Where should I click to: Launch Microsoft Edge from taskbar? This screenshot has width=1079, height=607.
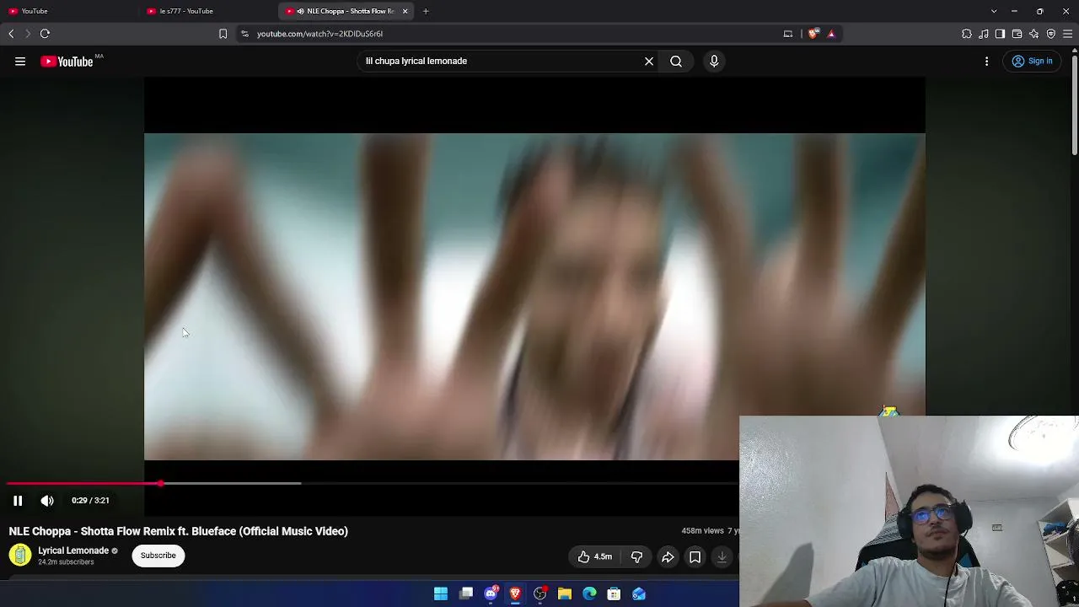tap(589, 594)
